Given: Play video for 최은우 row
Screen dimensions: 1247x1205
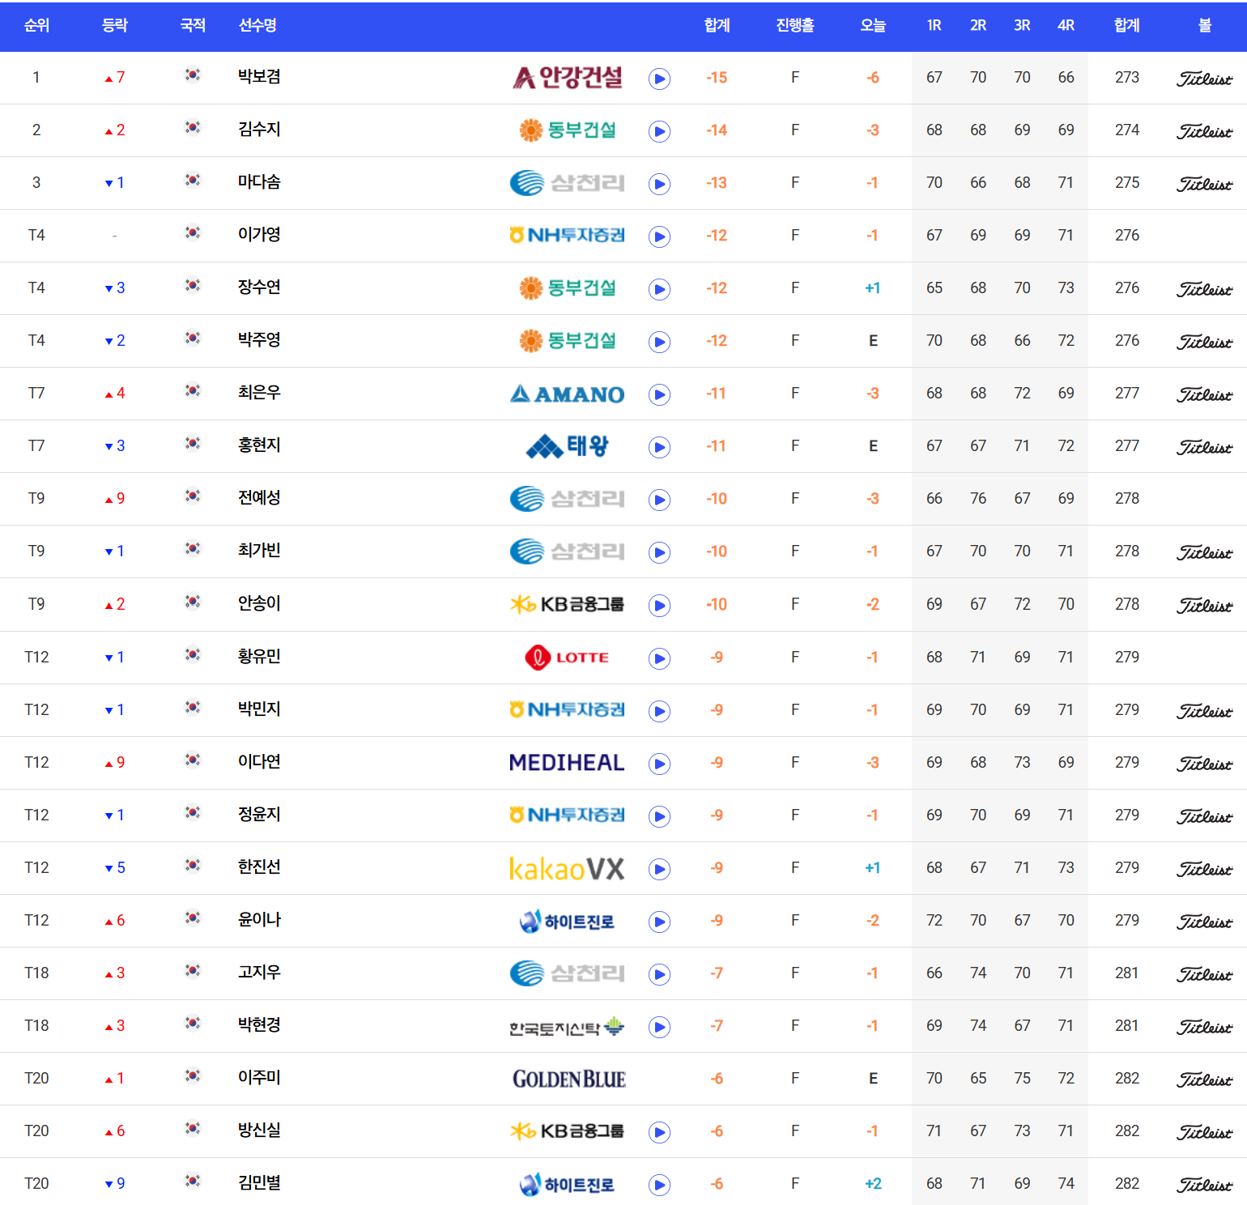Looking at the screenshot, I should click(659, 394).
